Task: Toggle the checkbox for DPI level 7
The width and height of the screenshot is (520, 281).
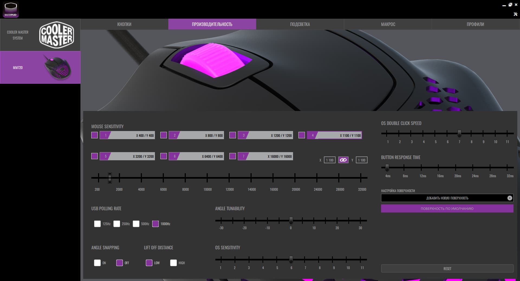Action: click(233, 156)
